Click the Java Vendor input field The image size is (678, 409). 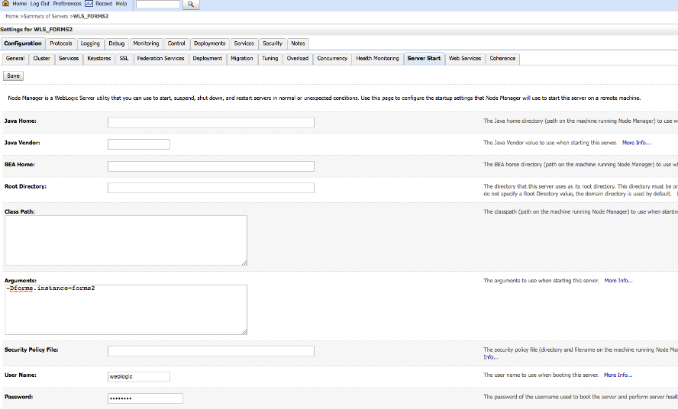pos(139,144)
